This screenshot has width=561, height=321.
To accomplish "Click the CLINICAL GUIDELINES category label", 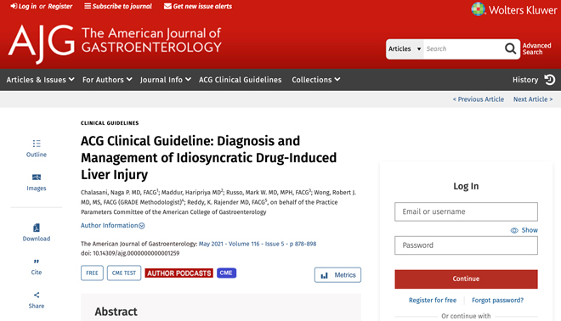I will pos(110,123).
